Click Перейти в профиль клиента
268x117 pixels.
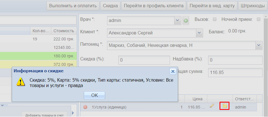click(154, 6)
